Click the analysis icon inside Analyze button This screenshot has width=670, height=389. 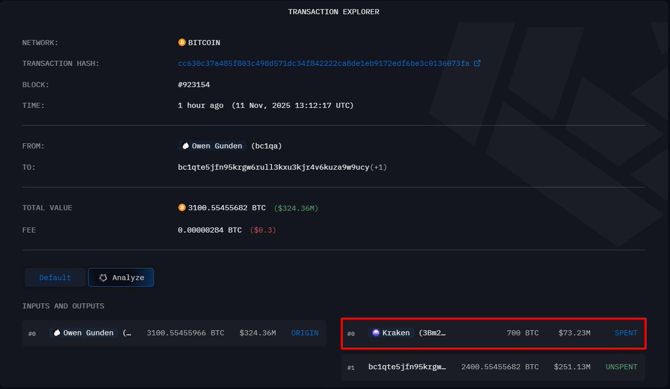pos(103,277)
